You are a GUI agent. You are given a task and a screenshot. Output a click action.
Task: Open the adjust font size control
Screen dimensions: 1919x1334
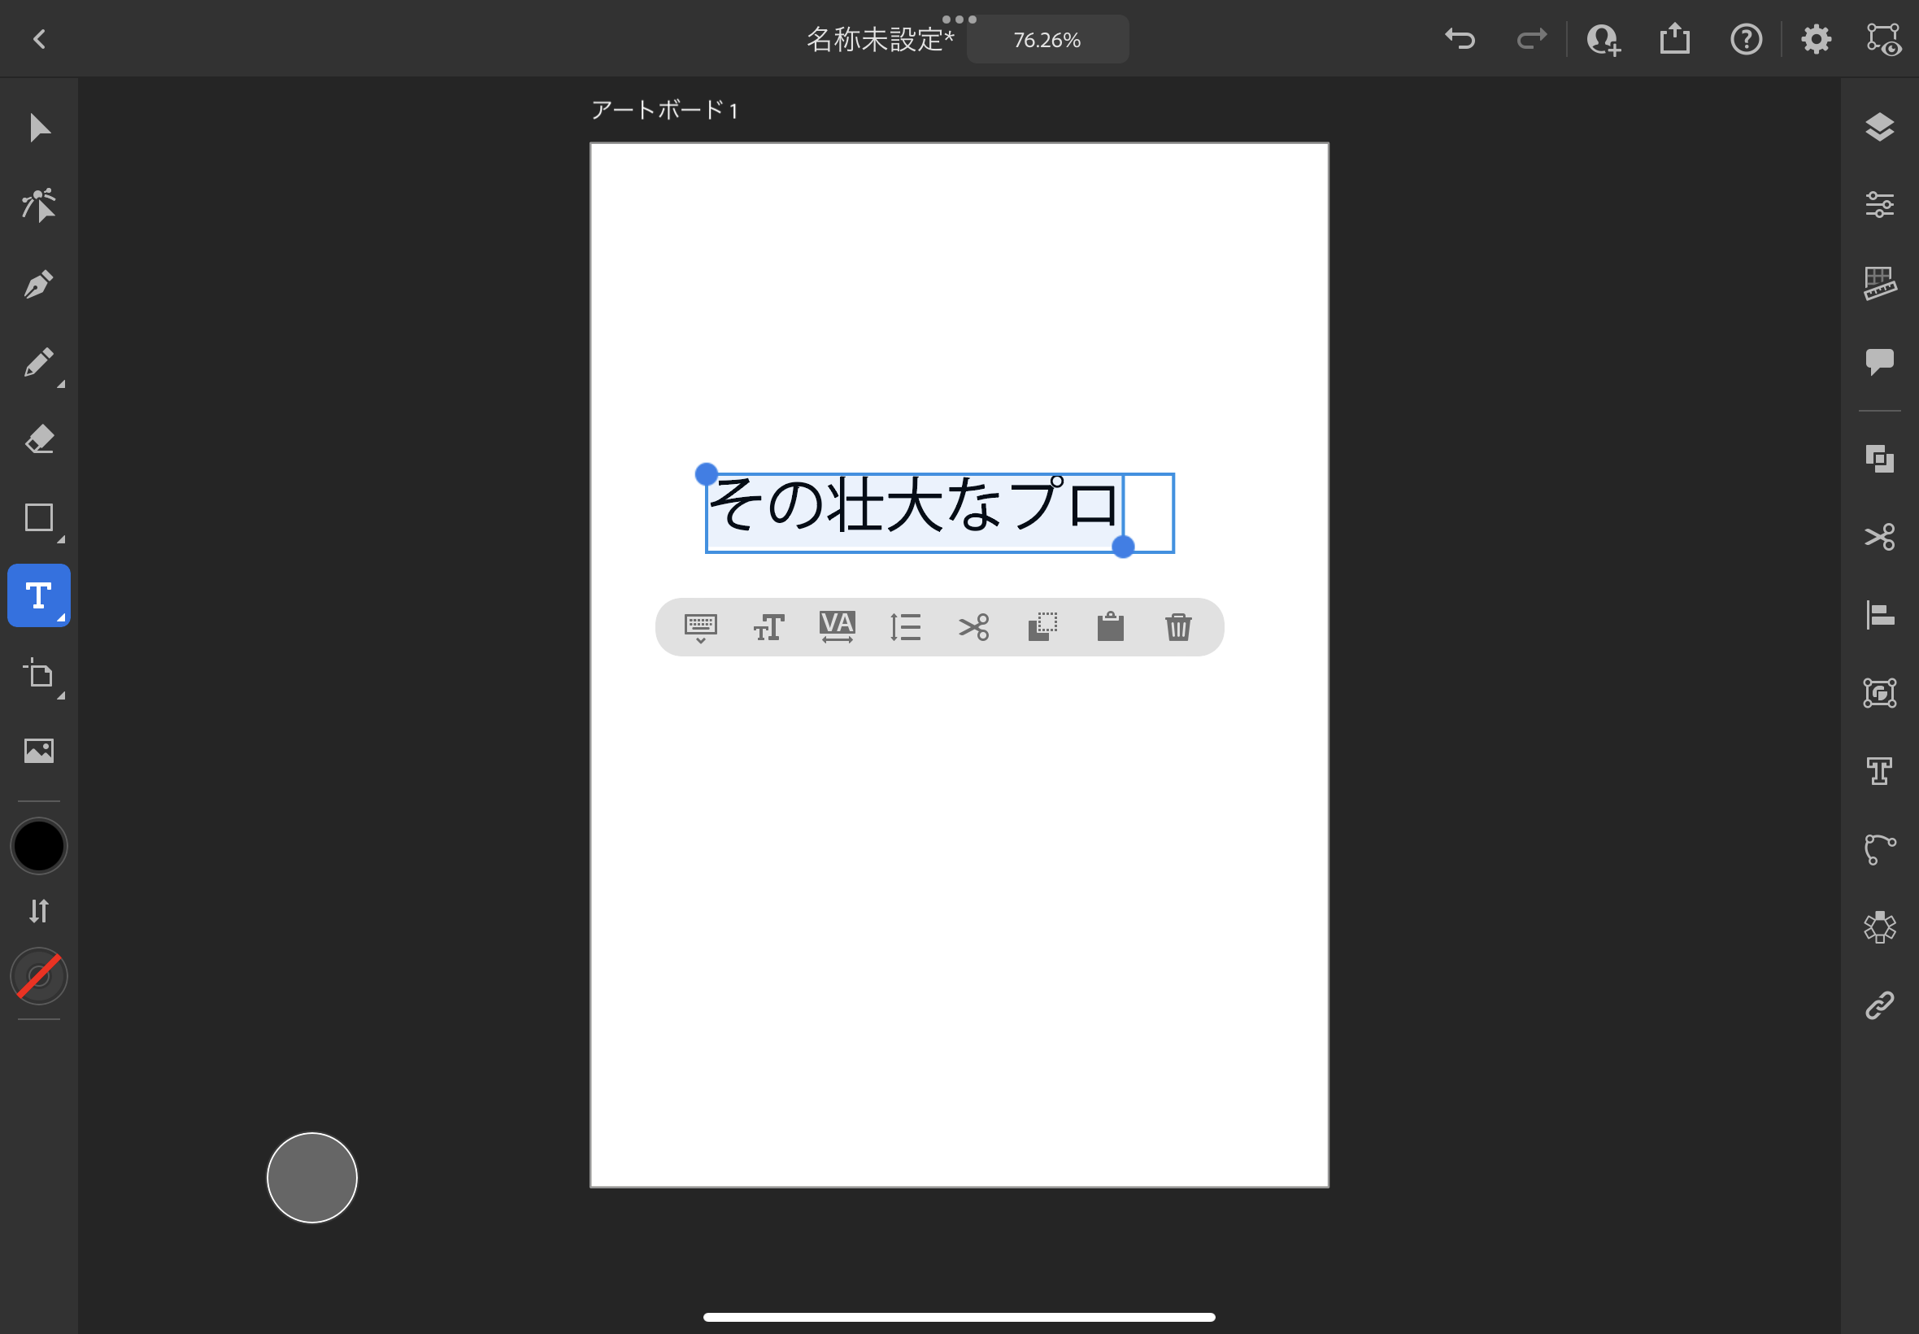click(768, 627)
